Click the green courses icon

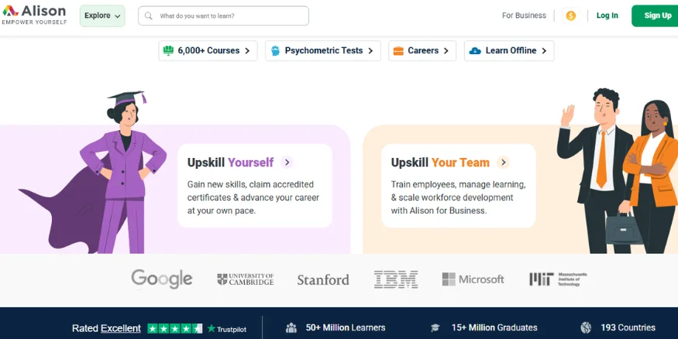pos(168,50)
